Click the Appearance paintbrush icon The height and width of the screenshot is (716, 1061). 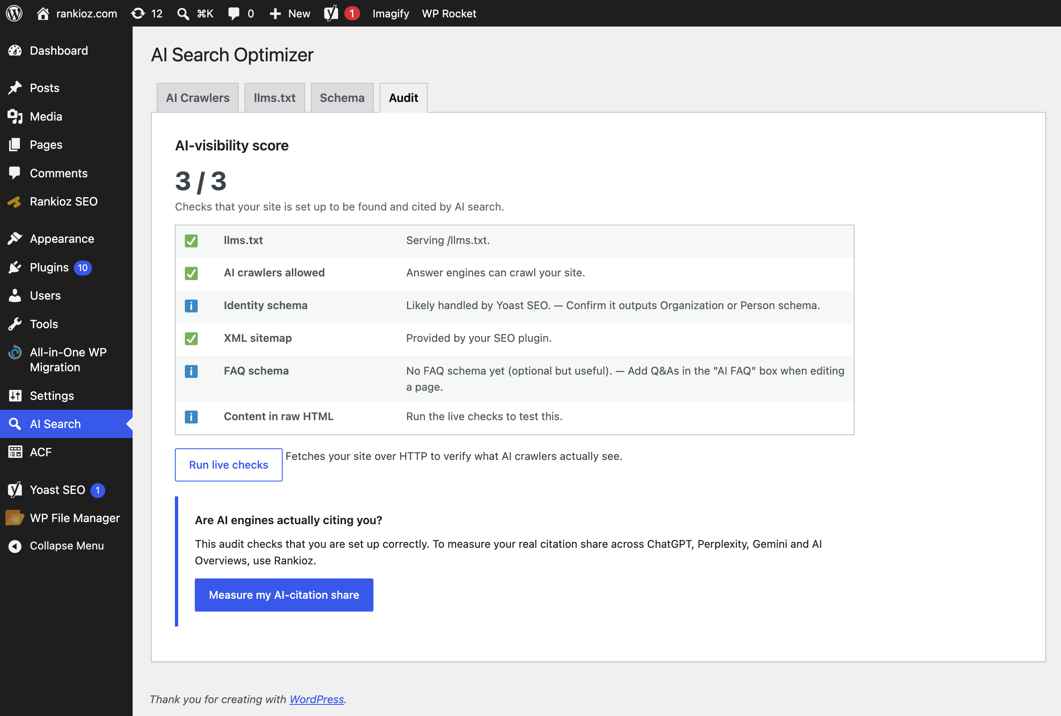(x=15, y=239)
